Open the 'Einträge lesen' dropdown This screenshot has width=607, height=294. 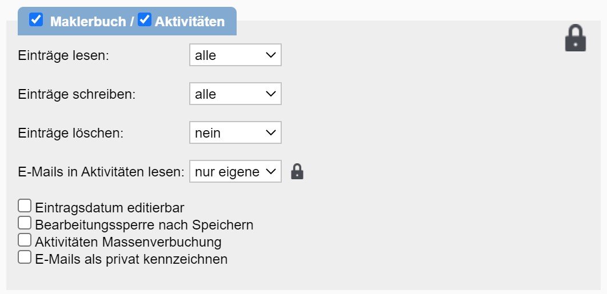(235, 55)
